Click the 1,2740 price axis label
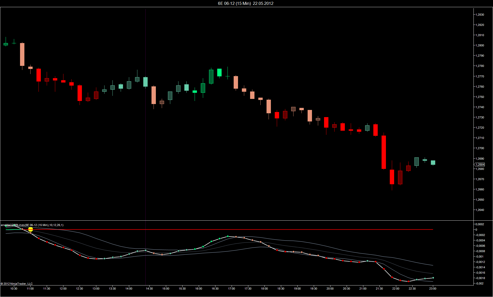The width and height of the screenshot is (493, 297). pyautogui.click(x=480, y=107)
